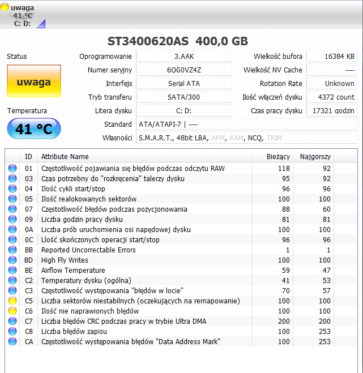Click the serial number field 6QG0VZ4Z
Screen dimensions: 363x373
[183, 70]
